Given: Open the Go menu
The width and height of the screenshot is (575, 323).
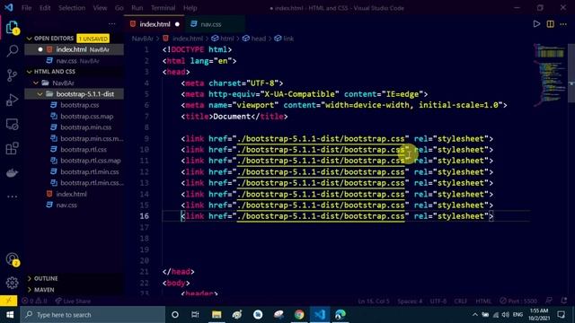Looking at the screenshot, I should (119, 8).
